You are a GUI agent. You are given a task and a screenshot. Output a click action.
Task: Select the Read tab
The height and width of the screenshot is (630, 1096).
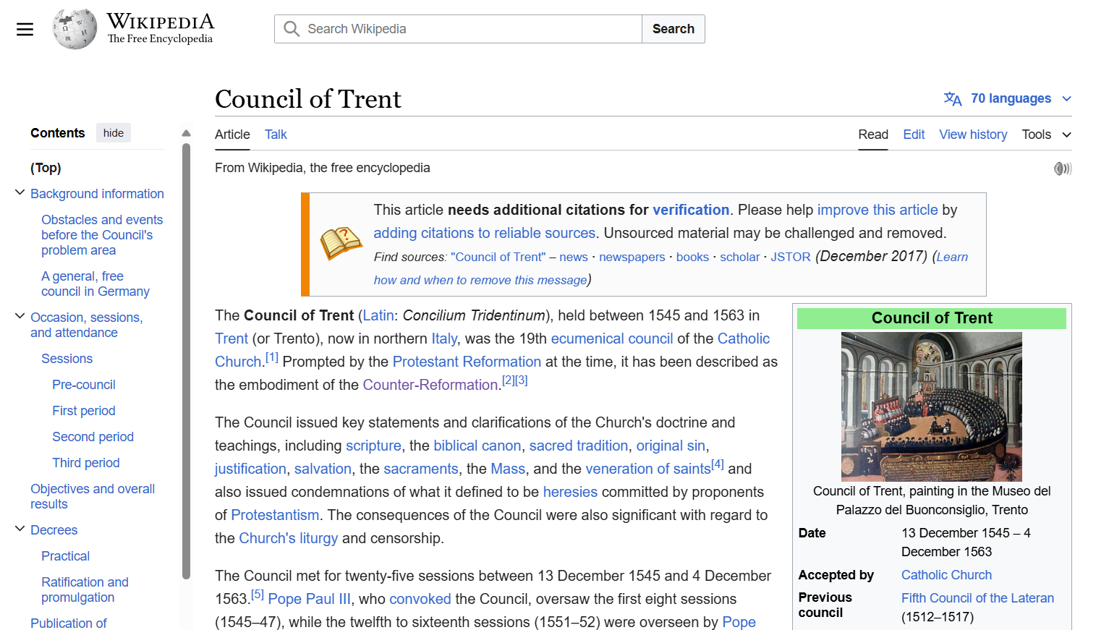[873, 135]
